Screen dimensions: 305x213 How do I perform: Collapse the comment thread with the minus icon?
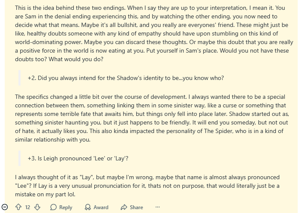[x=5, y=207]
